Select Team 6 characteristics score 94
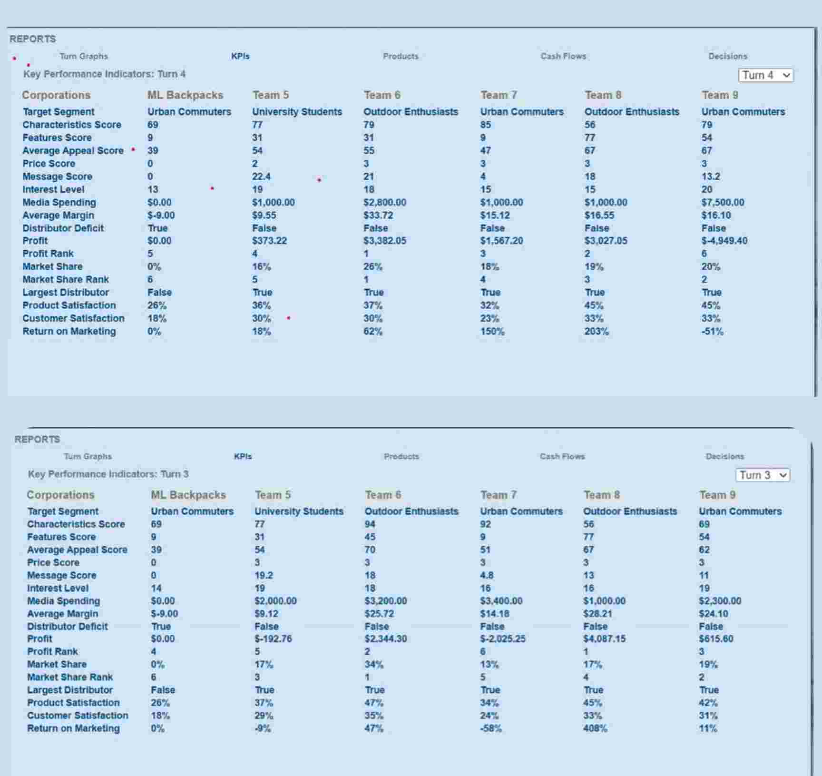822x776 pixels. tap(370, 524)
